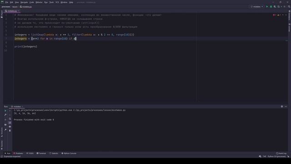Toggle the SciView side panel
291x164 pixels.
coord(289,27)
